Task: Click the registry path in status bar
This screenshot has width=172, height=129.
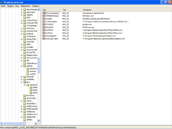Action: click(38, 128)
